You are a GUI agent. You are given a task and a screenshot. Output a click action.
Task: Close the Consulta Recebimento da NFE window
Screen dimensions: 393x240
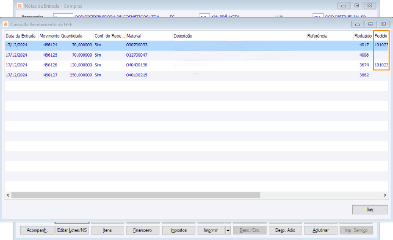pos(384,25)
